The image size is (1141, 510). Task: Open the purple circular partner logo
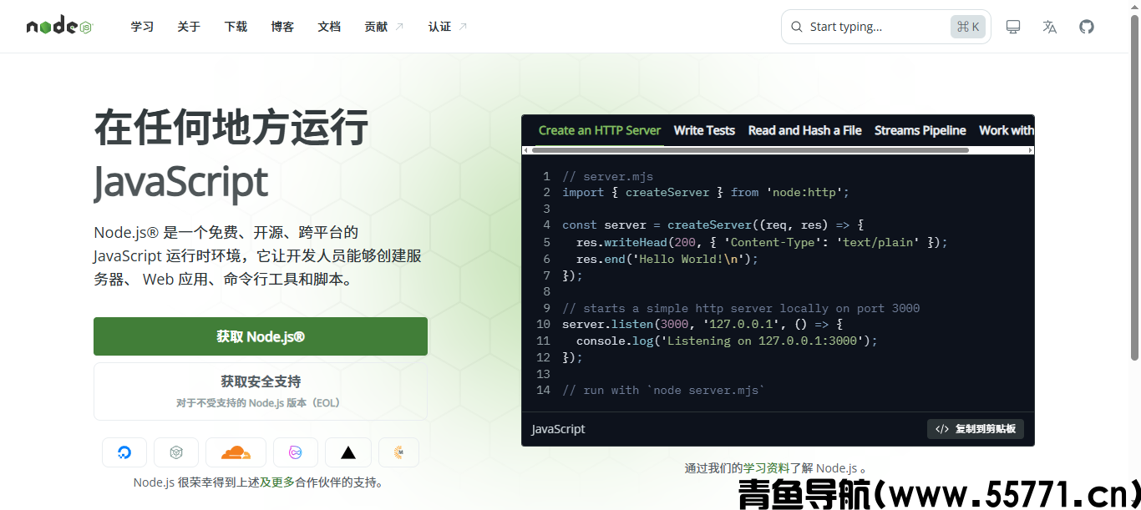tap(296, 452)
